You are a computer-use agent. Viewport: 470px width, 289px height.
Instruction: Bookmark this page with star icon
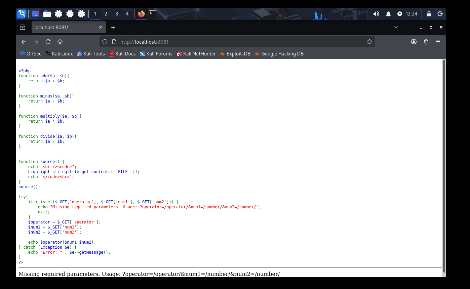pyautogui.click(x=369, y=42)
